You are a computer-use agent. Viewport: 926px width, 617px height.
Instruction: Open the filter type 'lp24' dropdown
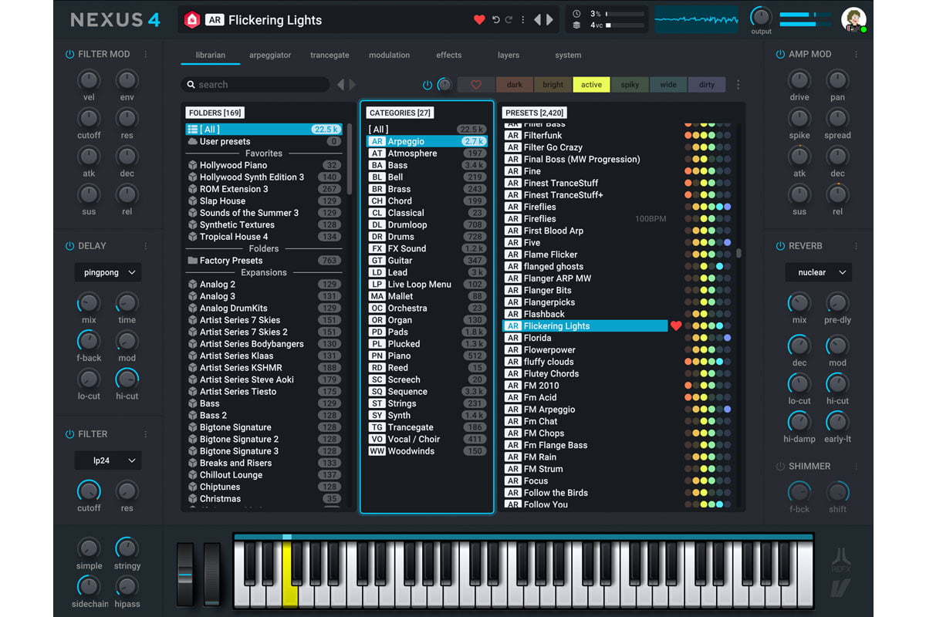coord(108,460)
